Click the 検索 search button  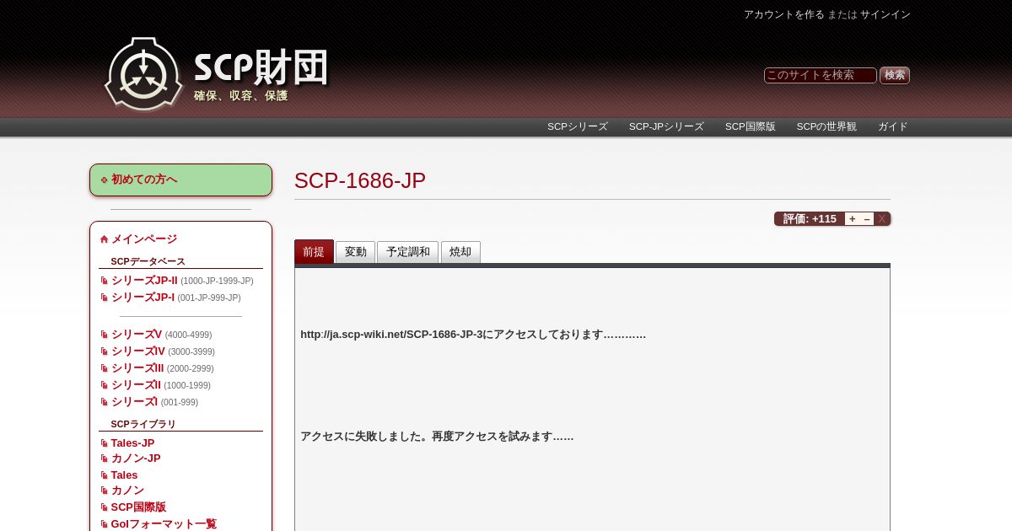(895, 75)
